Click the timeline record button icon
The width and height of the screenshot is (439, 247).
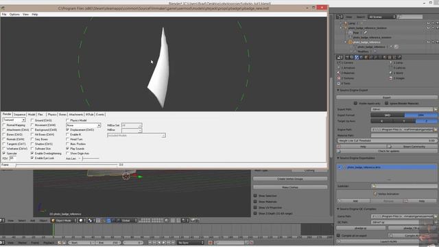(x=211, y=242)
